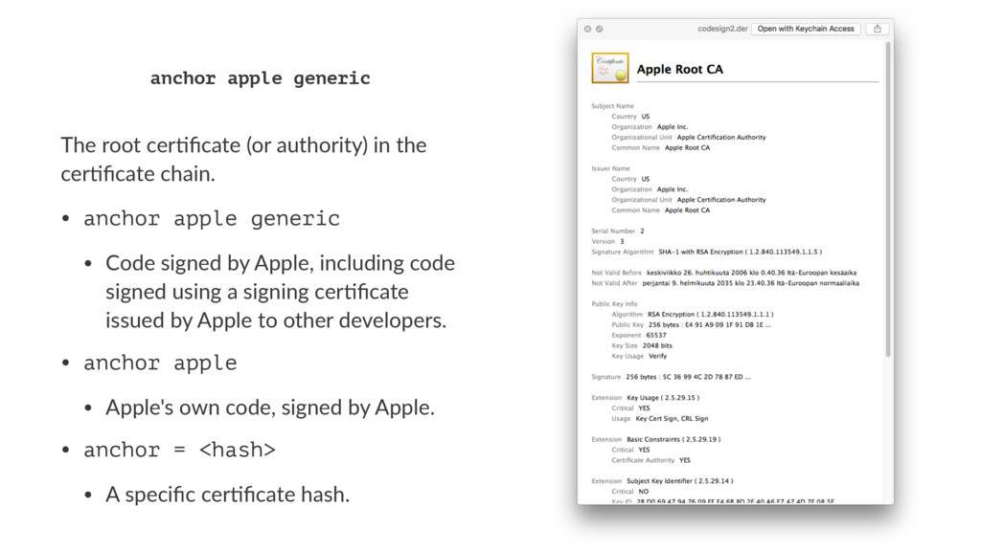Click the 'Not Valid Before' date row
981x551 pixels.
click(x=724, y=273)
